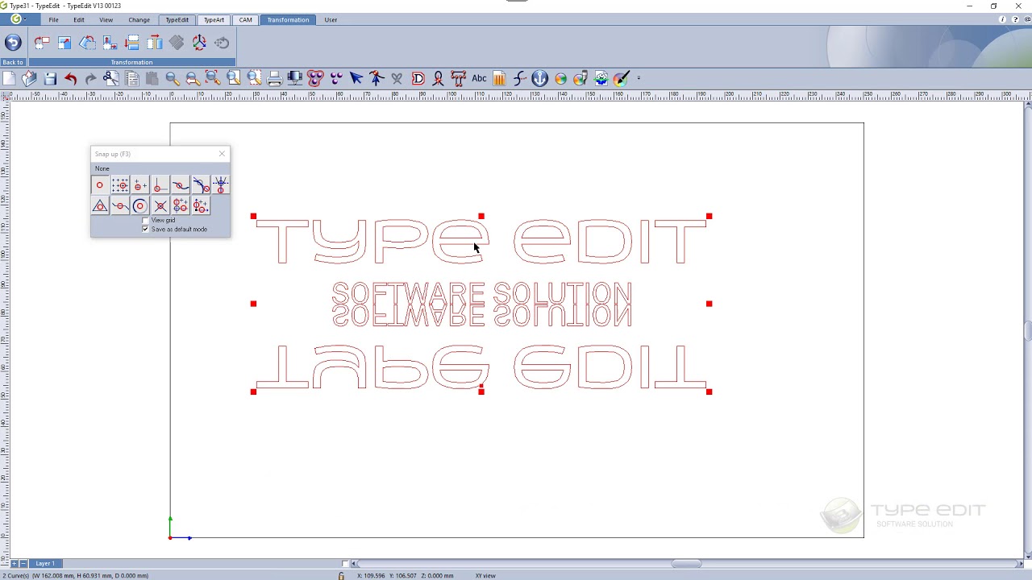1032x580 pixels.
Task: Select the Transformation tab
Action: pos(288,19)
